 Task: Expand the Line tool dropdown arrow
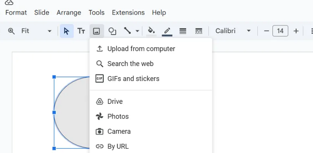point(137,31)
